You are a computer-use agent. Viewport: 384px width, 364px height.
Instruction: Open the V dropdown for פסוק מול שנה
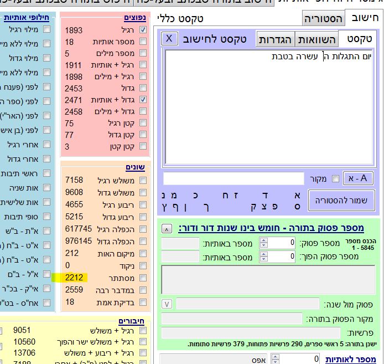(167, 304)
